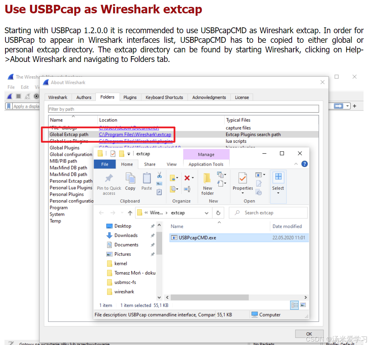Open the Share ribbon tab
Screen dimensions: 369x345
point(149,164)
